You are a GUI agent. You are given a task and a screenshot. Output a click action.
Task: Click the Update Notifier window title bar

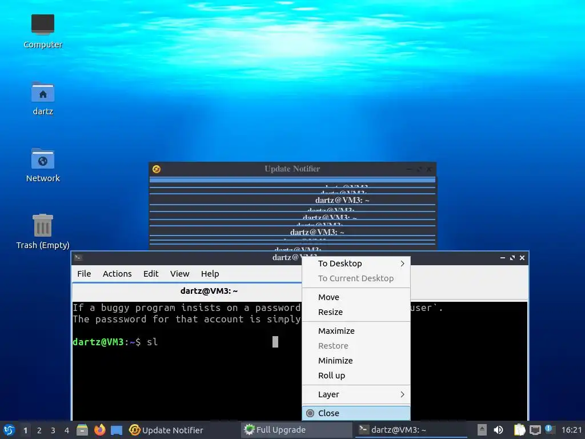[292, 169]
